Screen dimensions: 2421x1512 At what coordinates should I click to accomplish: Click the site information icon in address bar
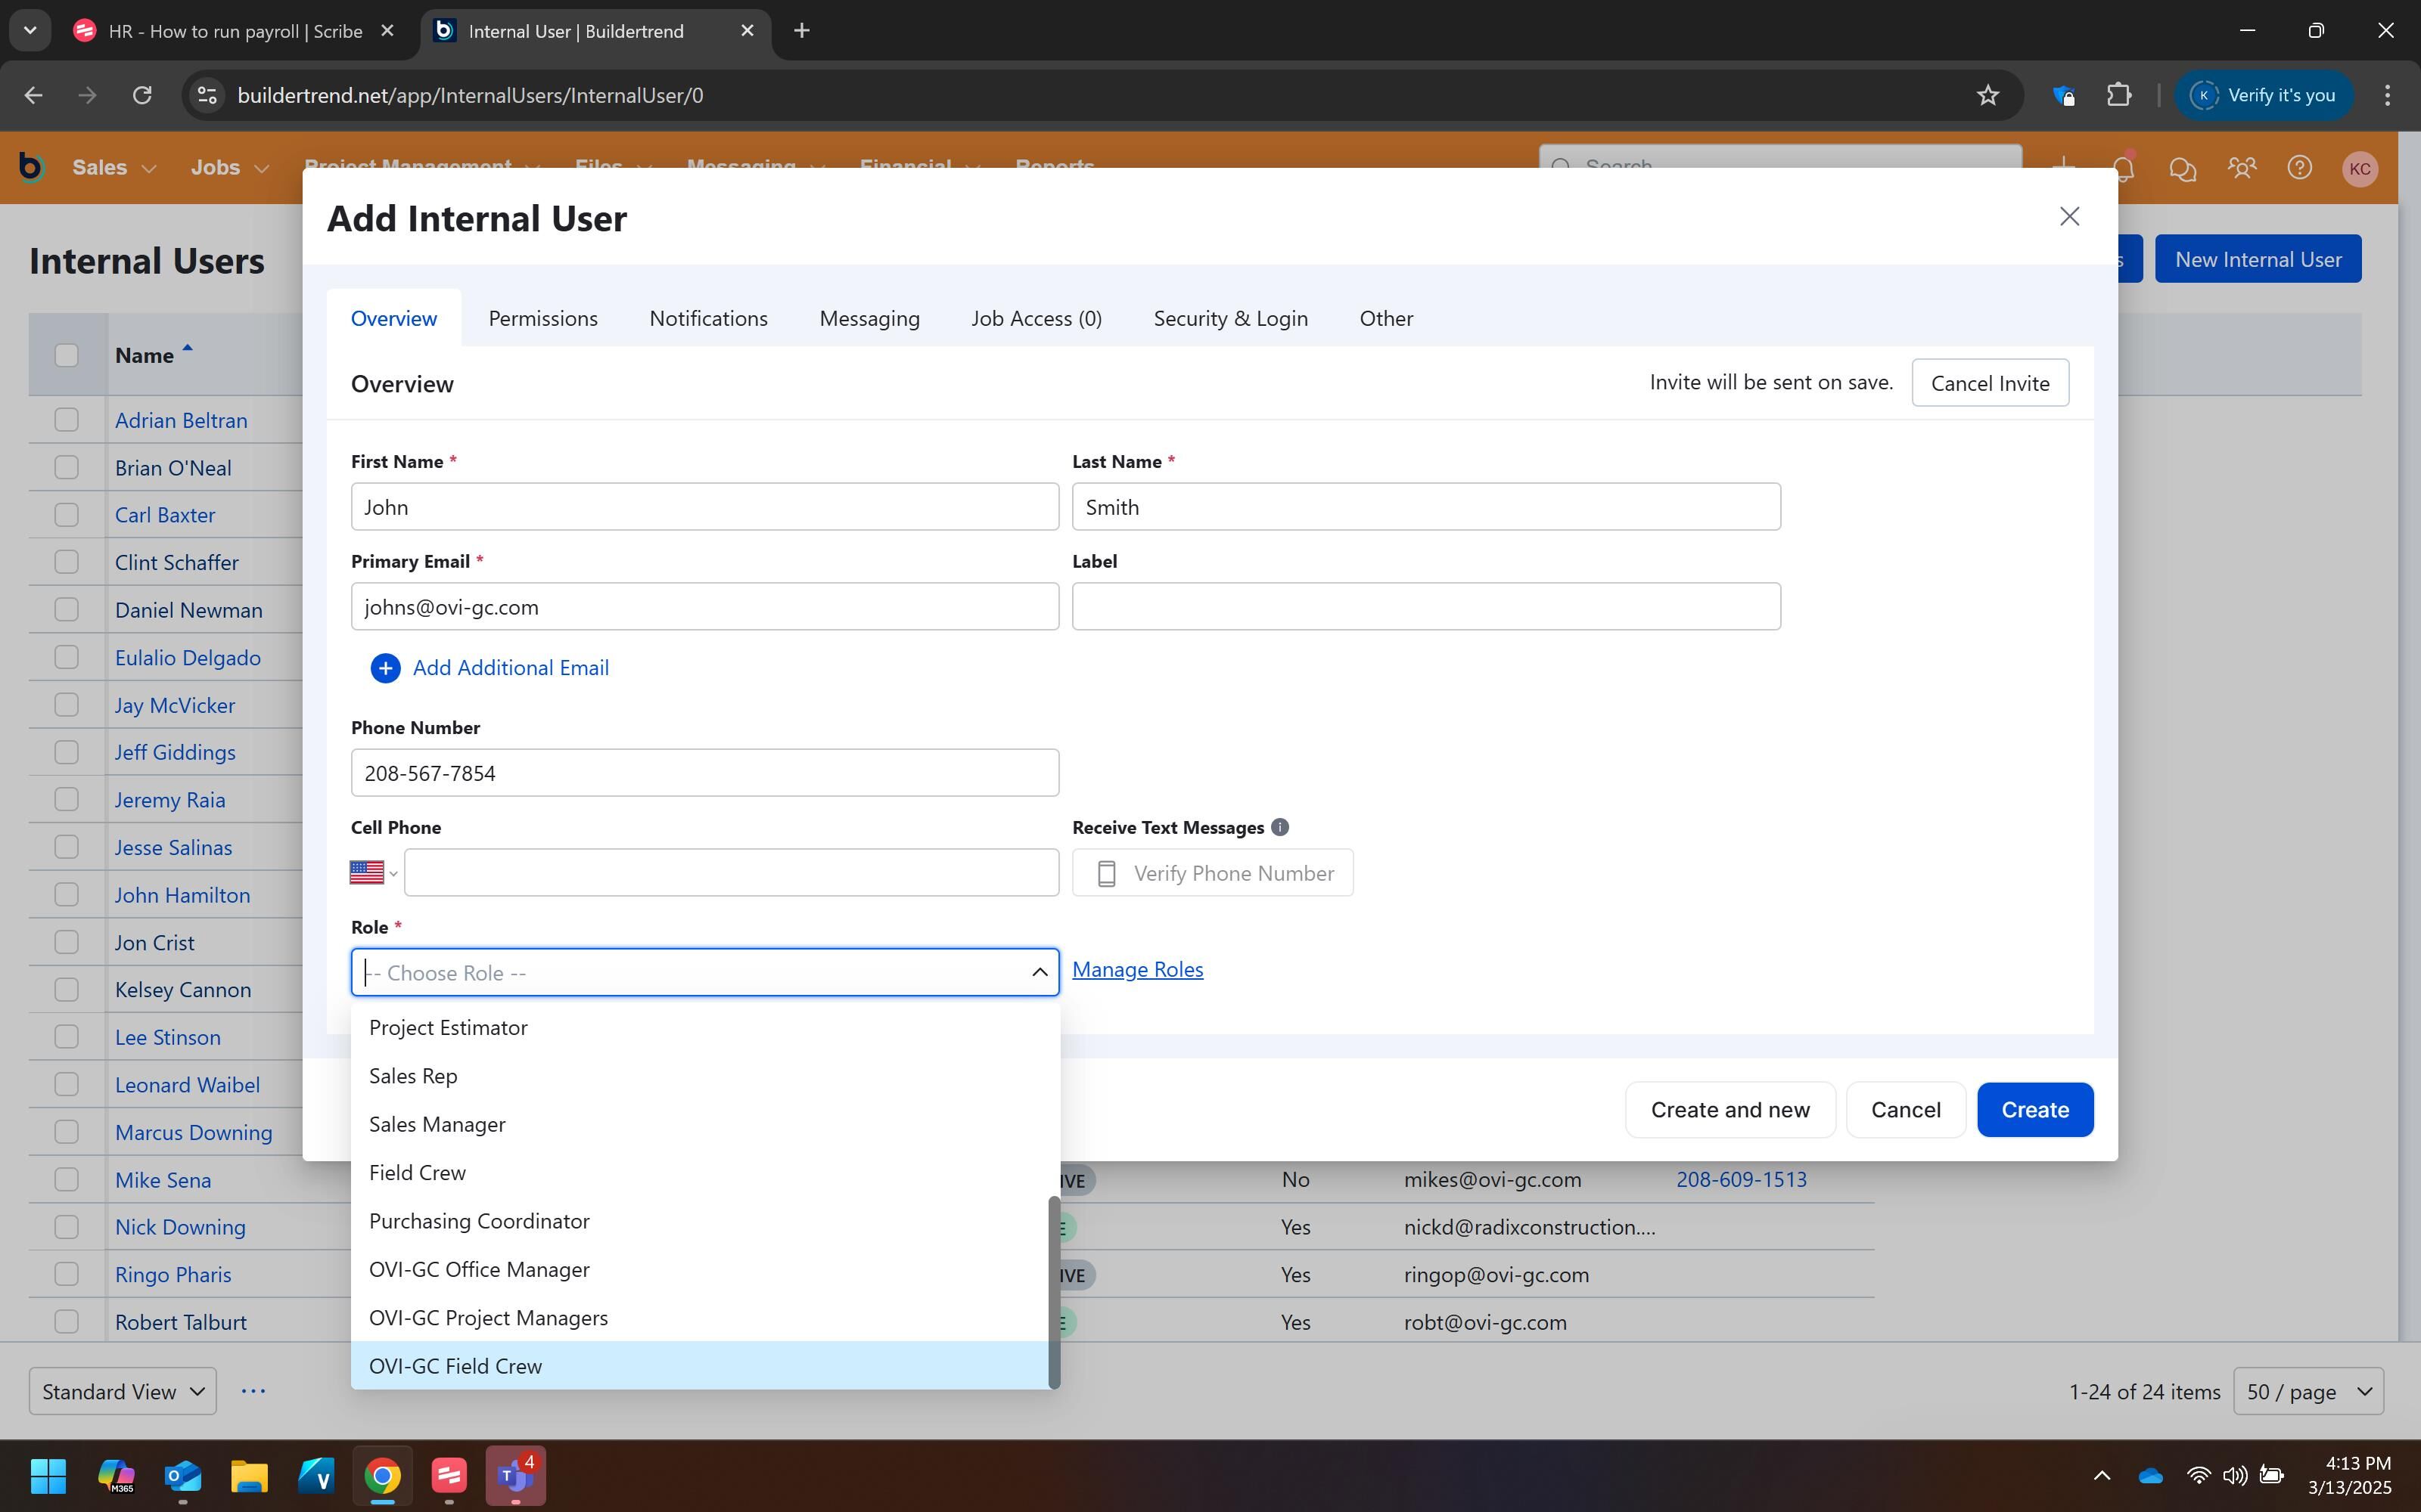click(x=207, y=95)
